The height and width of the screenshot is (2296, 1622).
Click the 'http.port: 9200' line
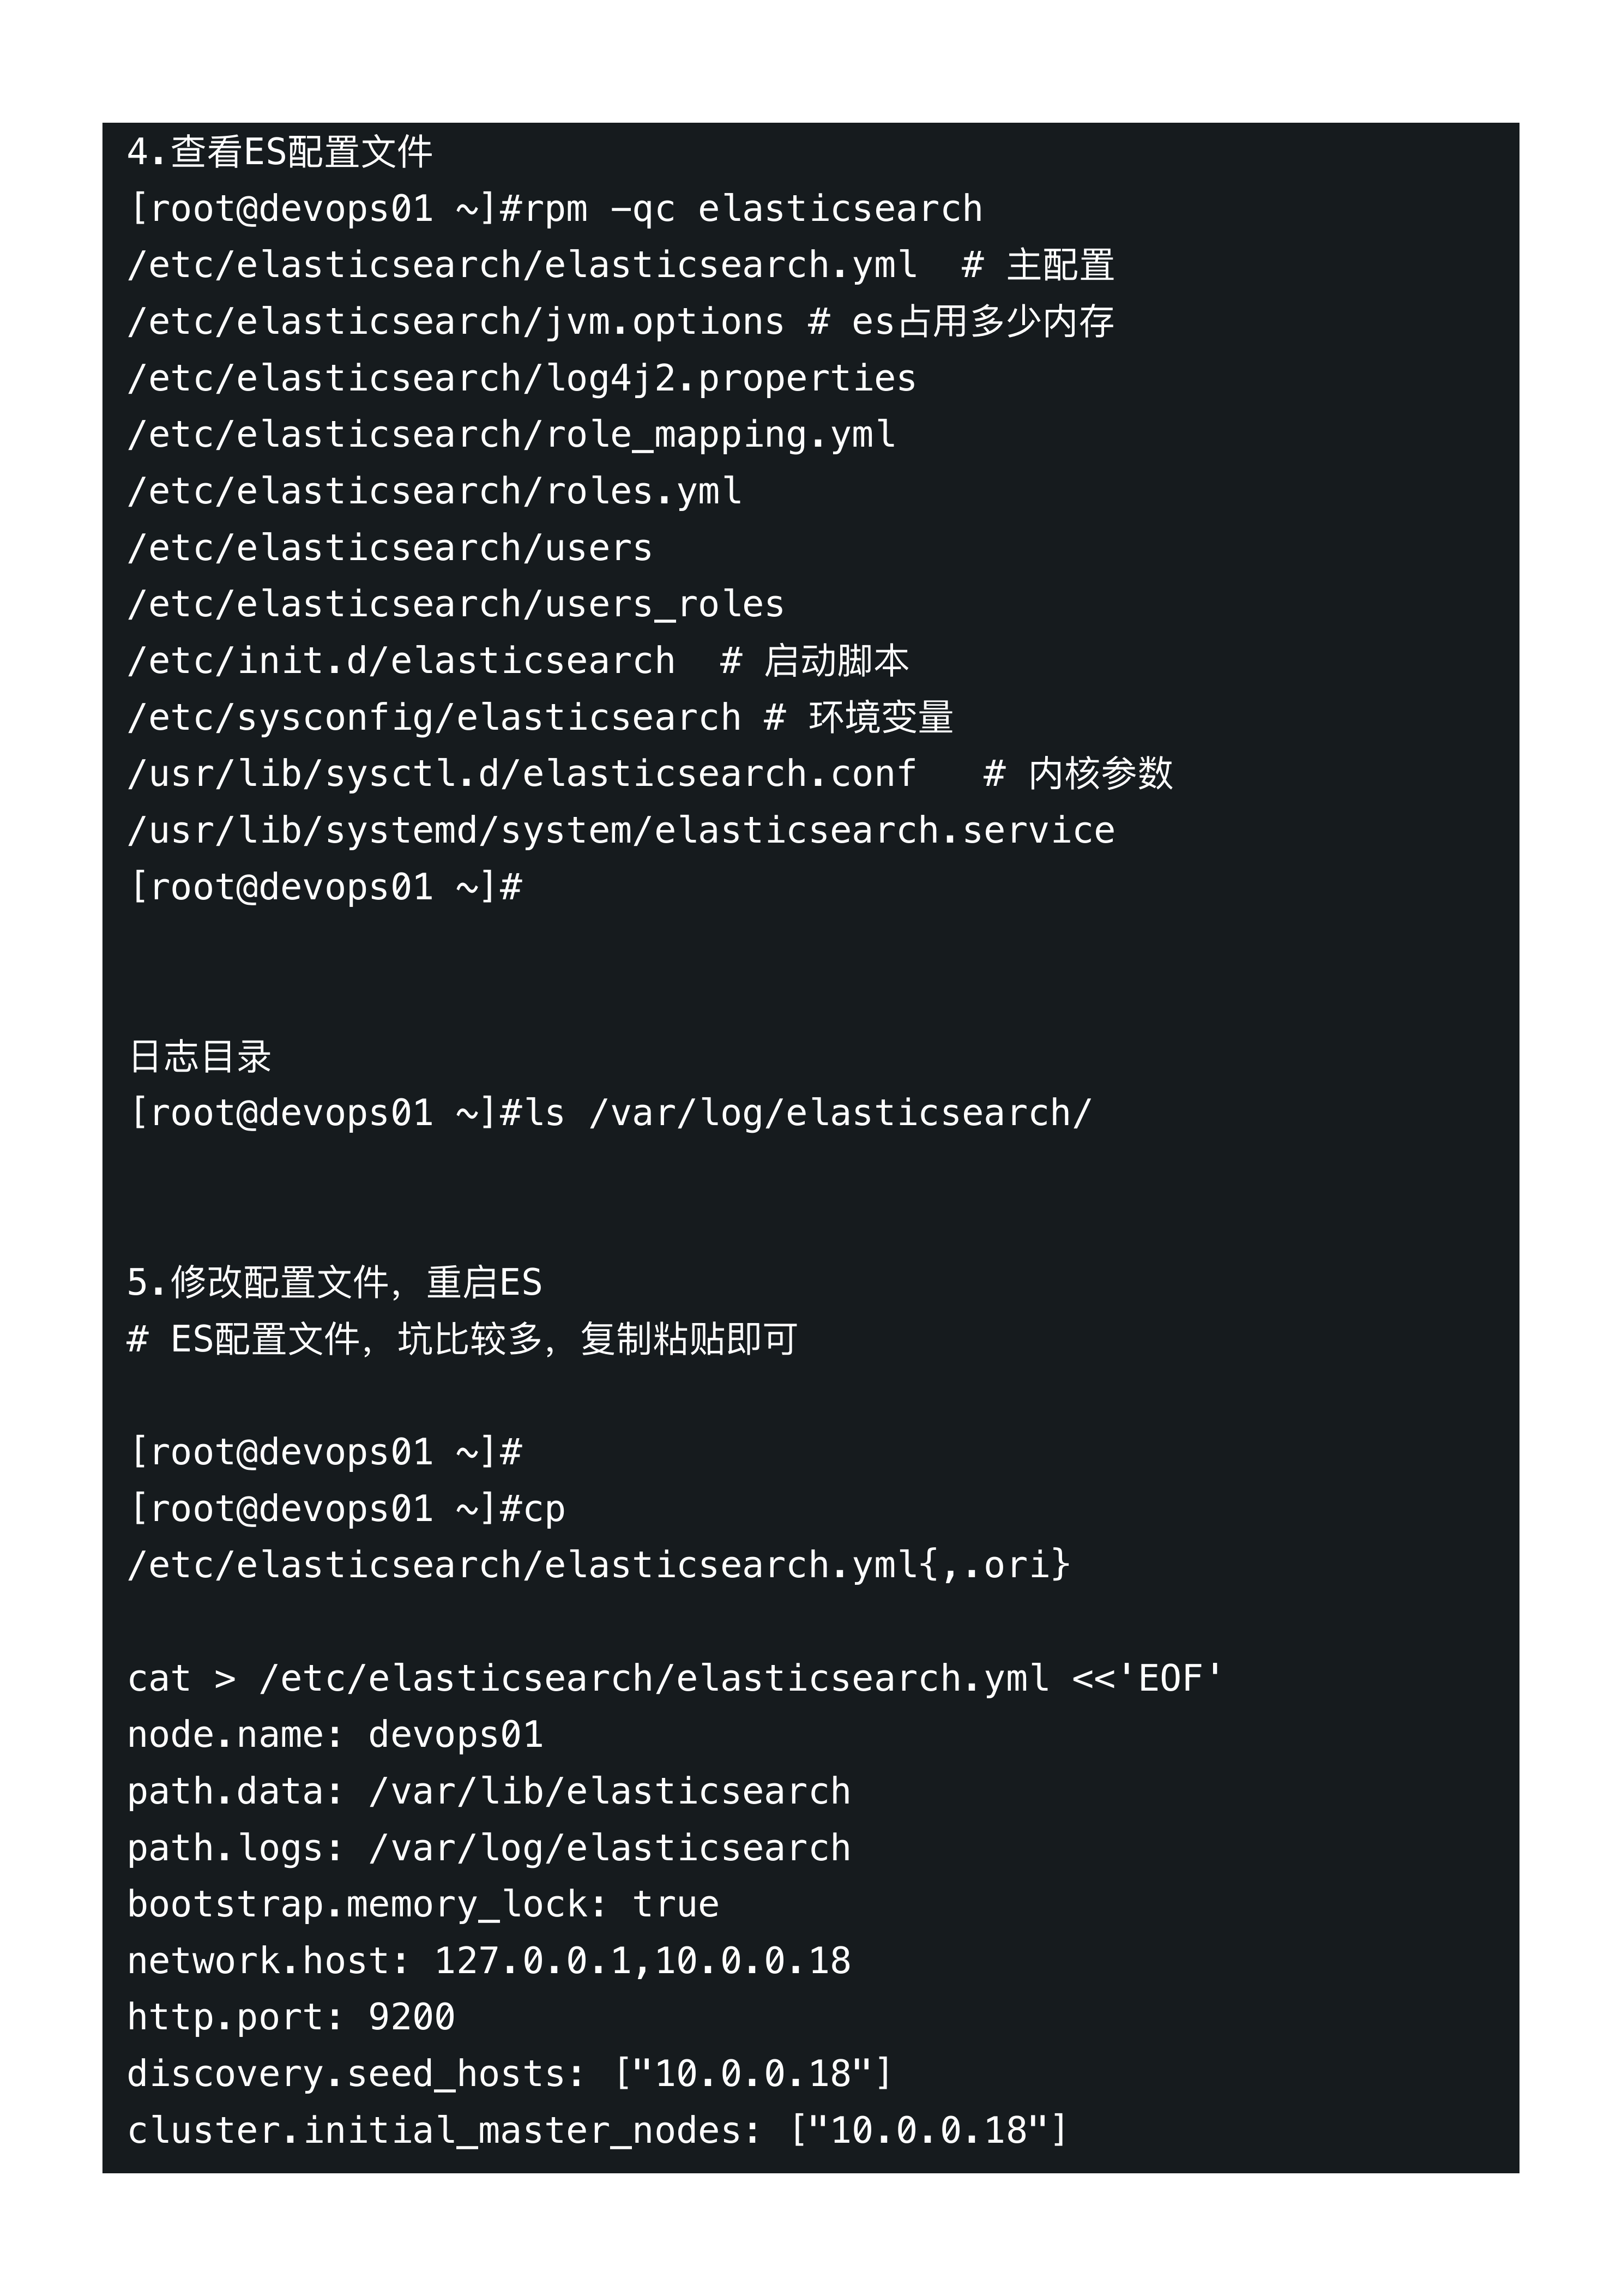click(x=291, y=2017)
